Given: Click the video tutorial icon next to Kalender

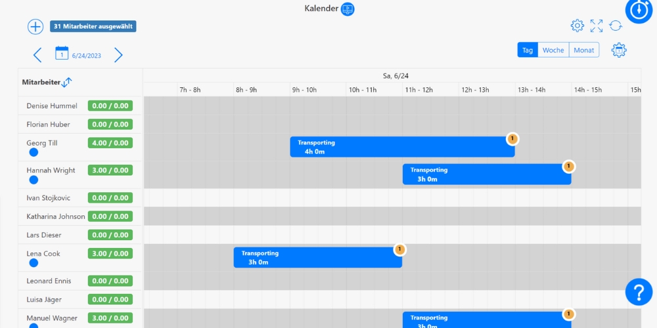Looking at the screenshot, I should (x=348, y=9).
